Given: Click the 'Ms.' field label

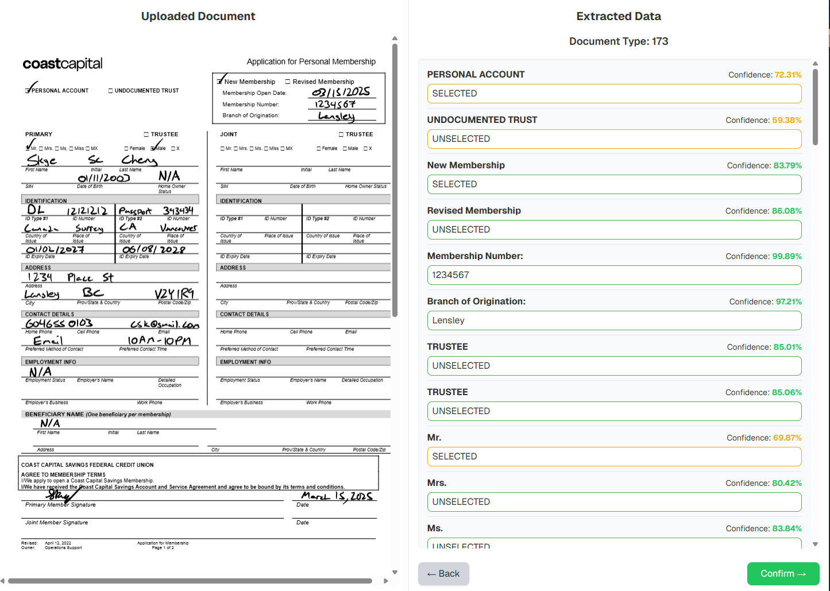Looking at the screenshot, I should 435,528.
